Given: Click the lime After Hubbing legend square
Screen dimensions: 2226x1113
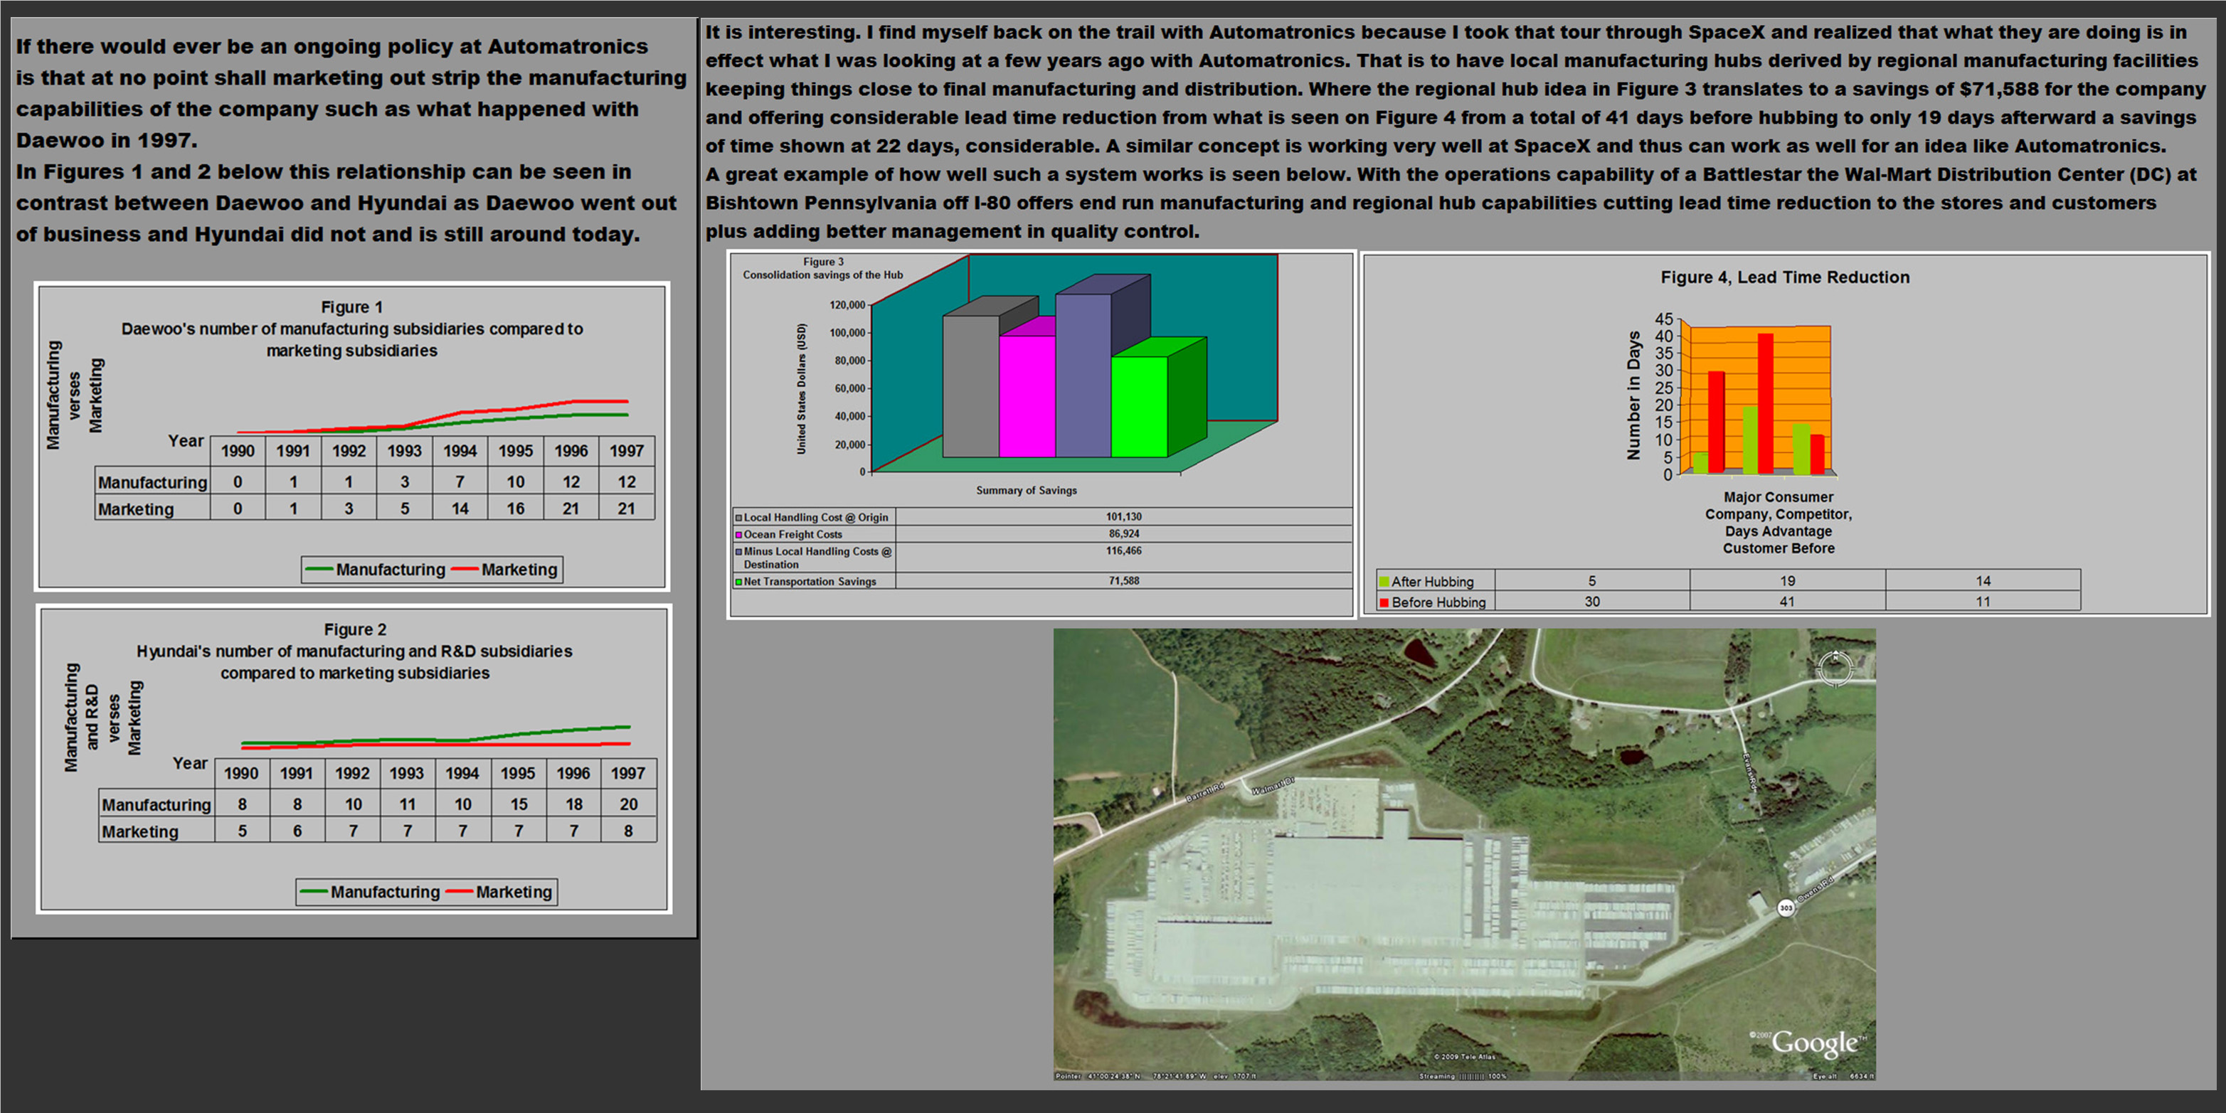Looking at the screenshot, I should click(1384, 582).
